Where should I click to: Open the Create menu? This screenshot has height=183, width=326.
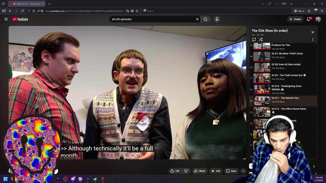[295, 19]
